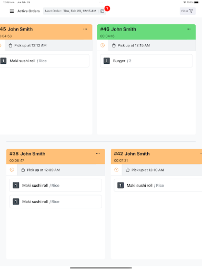This screenshot has width=202, height=270.
Task: Tap the Wi-Fi indicator in status bar
Action: pyautogui.click(x=185, y=2)
